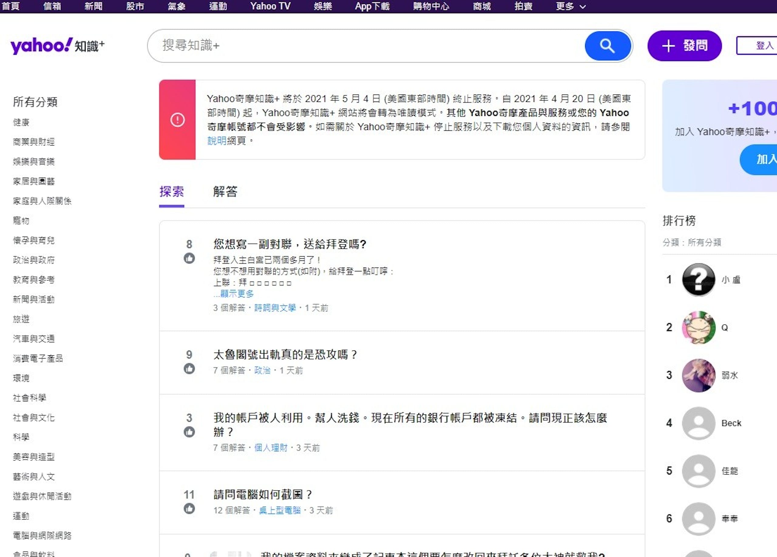Select 環境 category in sidebar
Image resolution: width=777 pixels, height=557 pixels.
pos(21,378)
